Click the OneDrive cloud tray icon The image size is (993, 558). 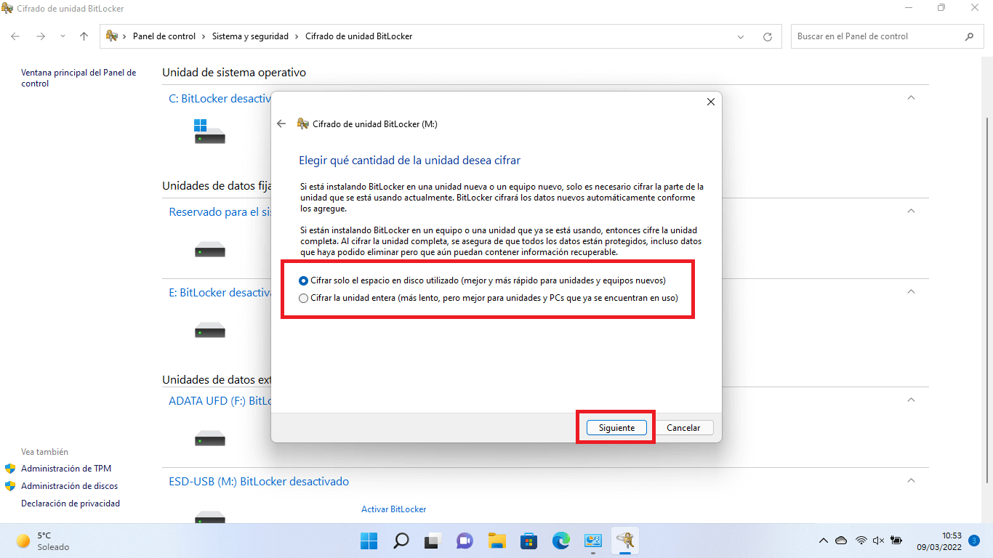(841, 541)
